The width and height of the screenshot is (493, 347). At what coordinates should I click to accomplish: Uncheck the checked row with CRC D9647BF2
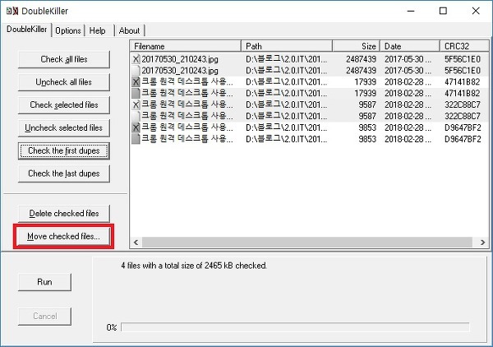click(136, 127)
